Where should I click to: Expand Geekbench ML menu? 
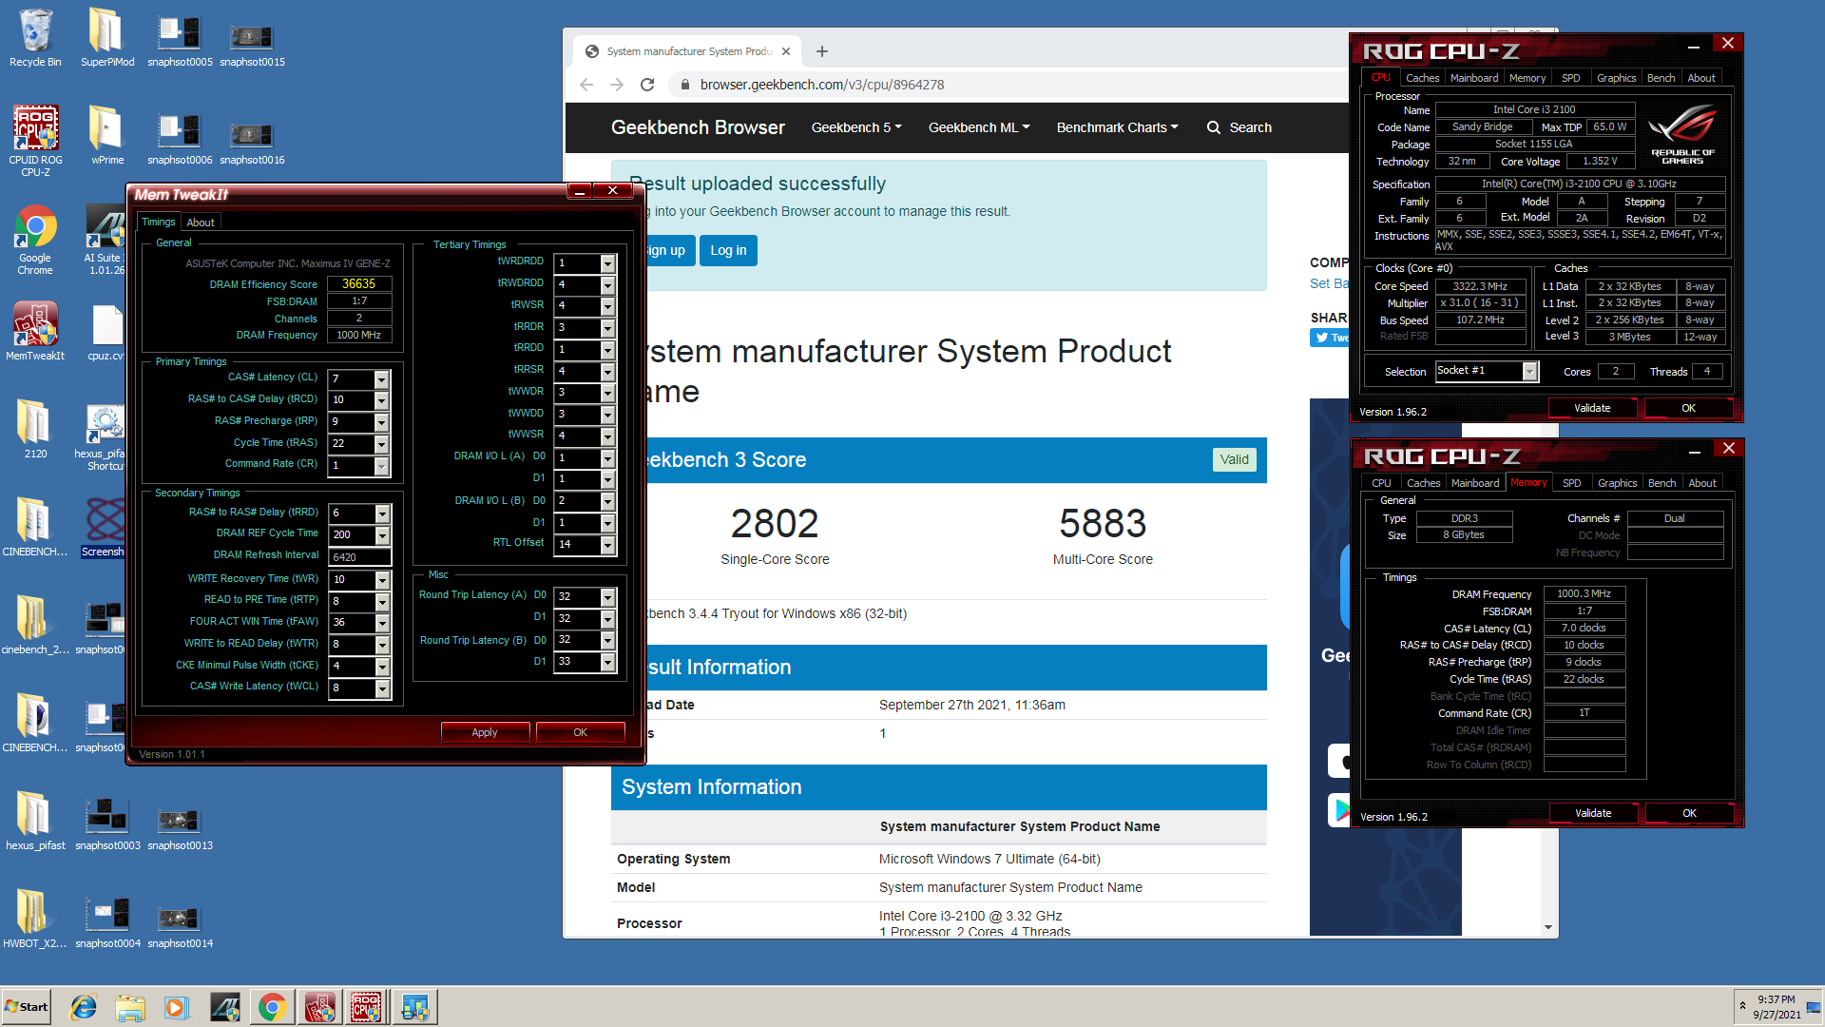(979, 127)
